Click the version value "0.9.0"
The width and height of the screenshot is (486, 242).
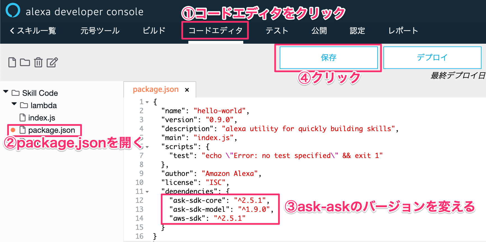coord(219,120)
